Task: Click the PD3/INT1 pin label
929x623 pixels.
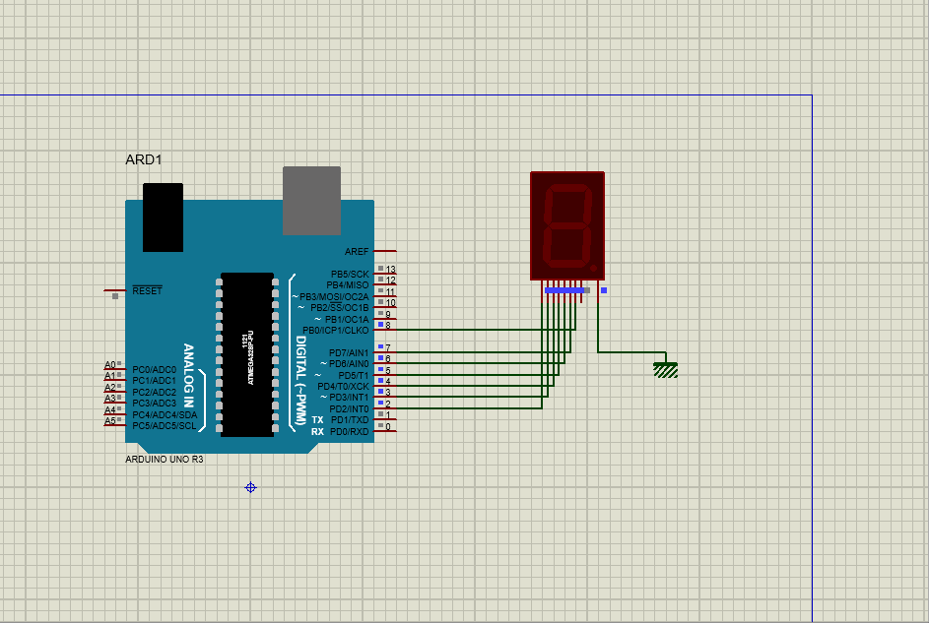Action: pyautogui.click(x=349, y=398)
